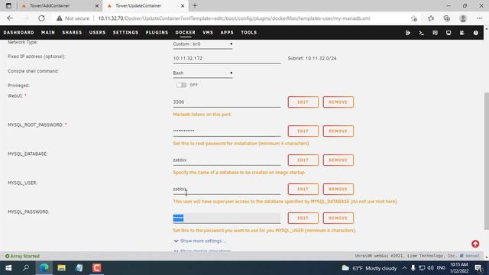Open the APPS menu
Screen dimensions: 489x275
227,32
